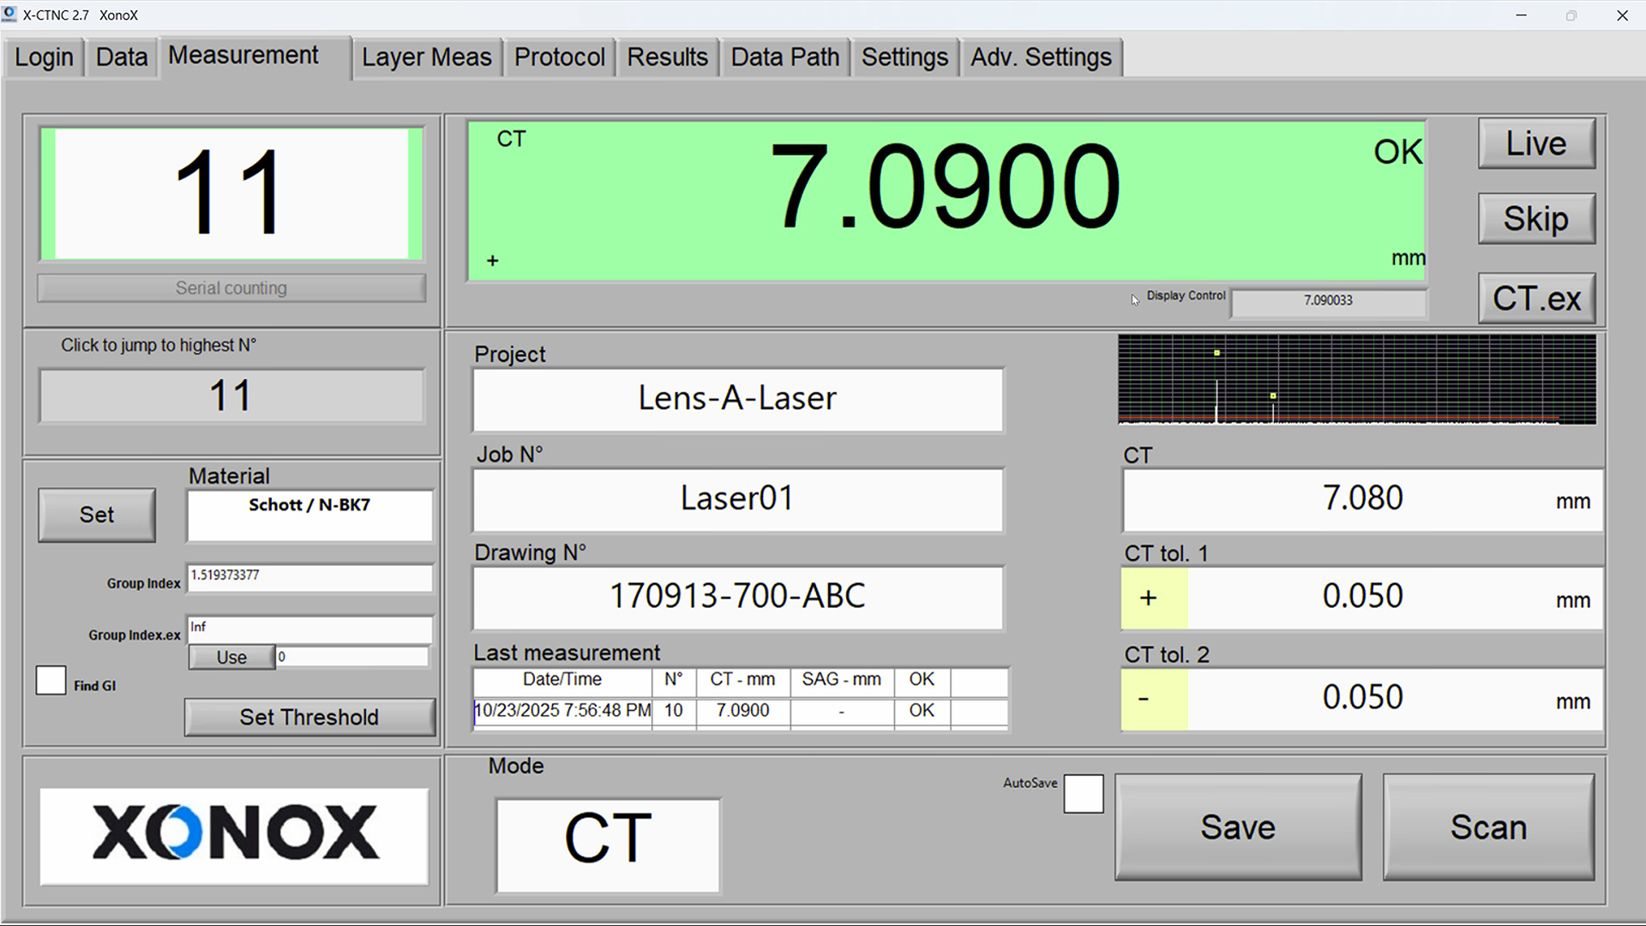This screenshot has height=926, width=1646.
Task: Click the Group Index input field
Action: 309,576
